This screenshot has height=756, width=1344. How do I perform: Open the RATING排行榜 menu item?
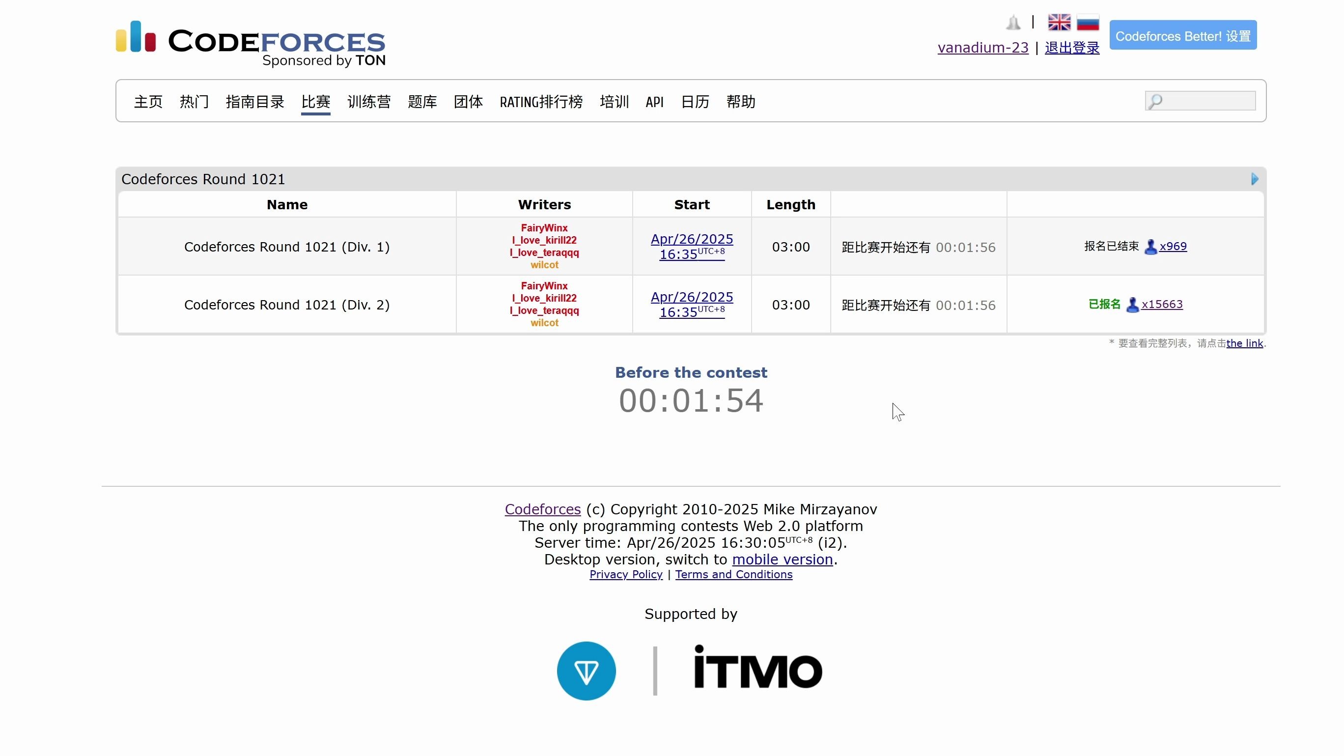tap(541, 102)
